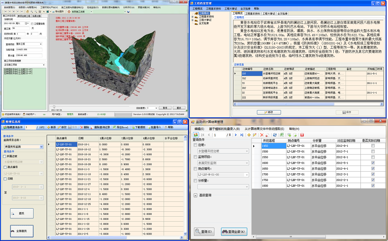Switch to 单项边坡工程 tab
Screen dimensions: 388x241
point(24,16)
